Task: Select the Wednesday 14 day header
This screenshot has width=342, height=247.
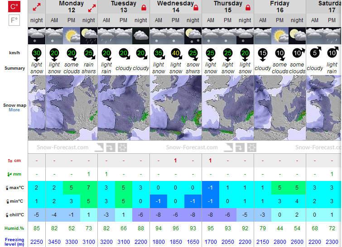Action: (x=176, y=7)
